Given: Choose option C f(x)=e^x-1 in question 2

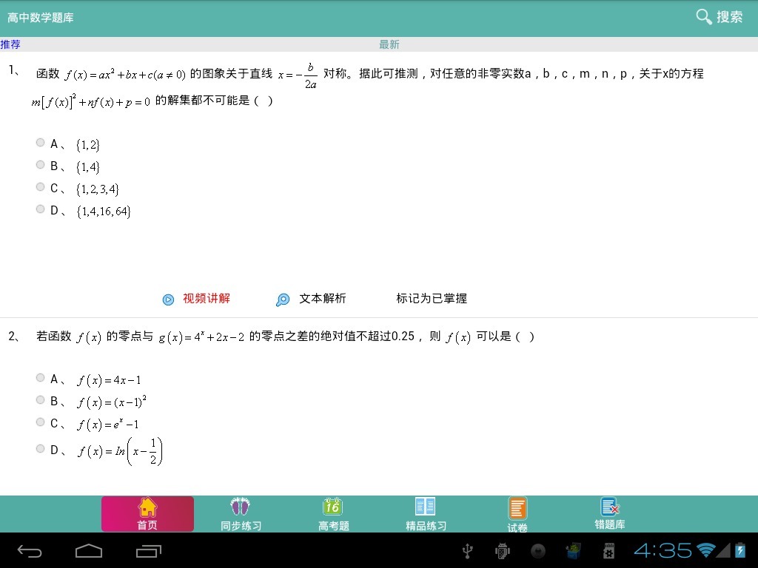Looking at the screenshot, I should (41, 422).
